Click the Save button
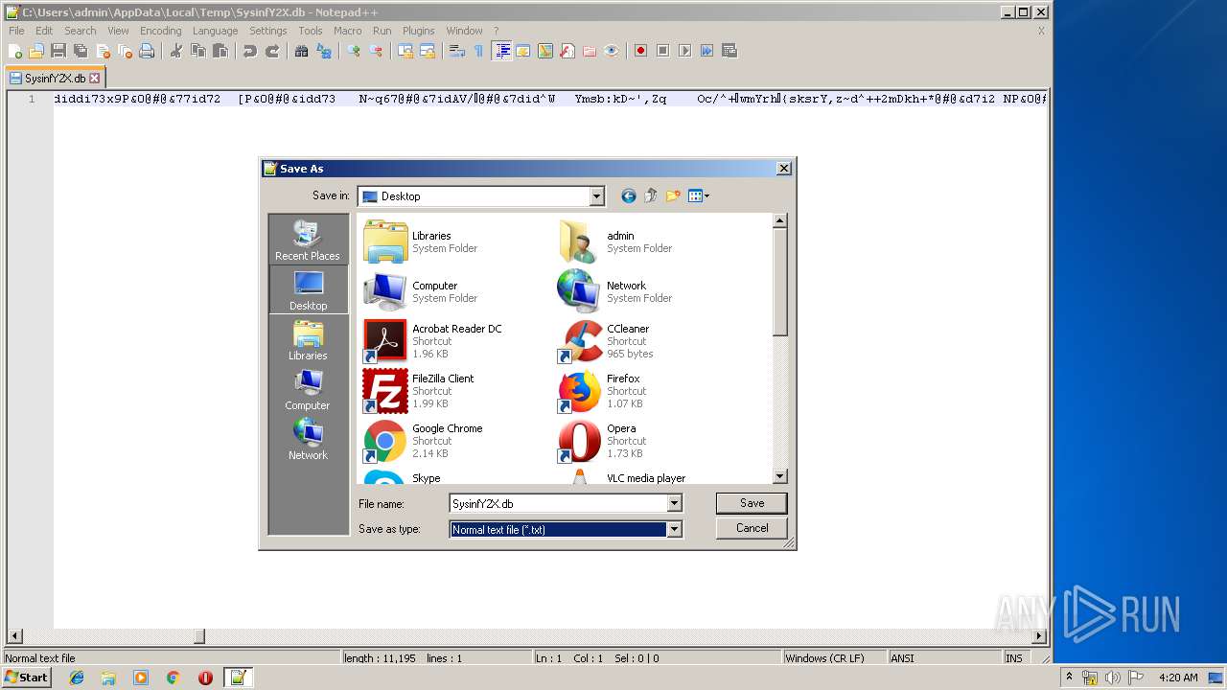This screenshot has height=690, width=1227. click(x=752, y=503)
